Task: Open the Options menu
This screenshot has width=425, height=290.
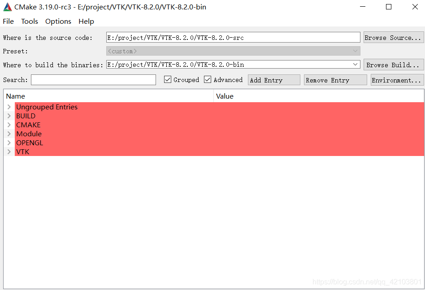Action: [x=58, y=21]
